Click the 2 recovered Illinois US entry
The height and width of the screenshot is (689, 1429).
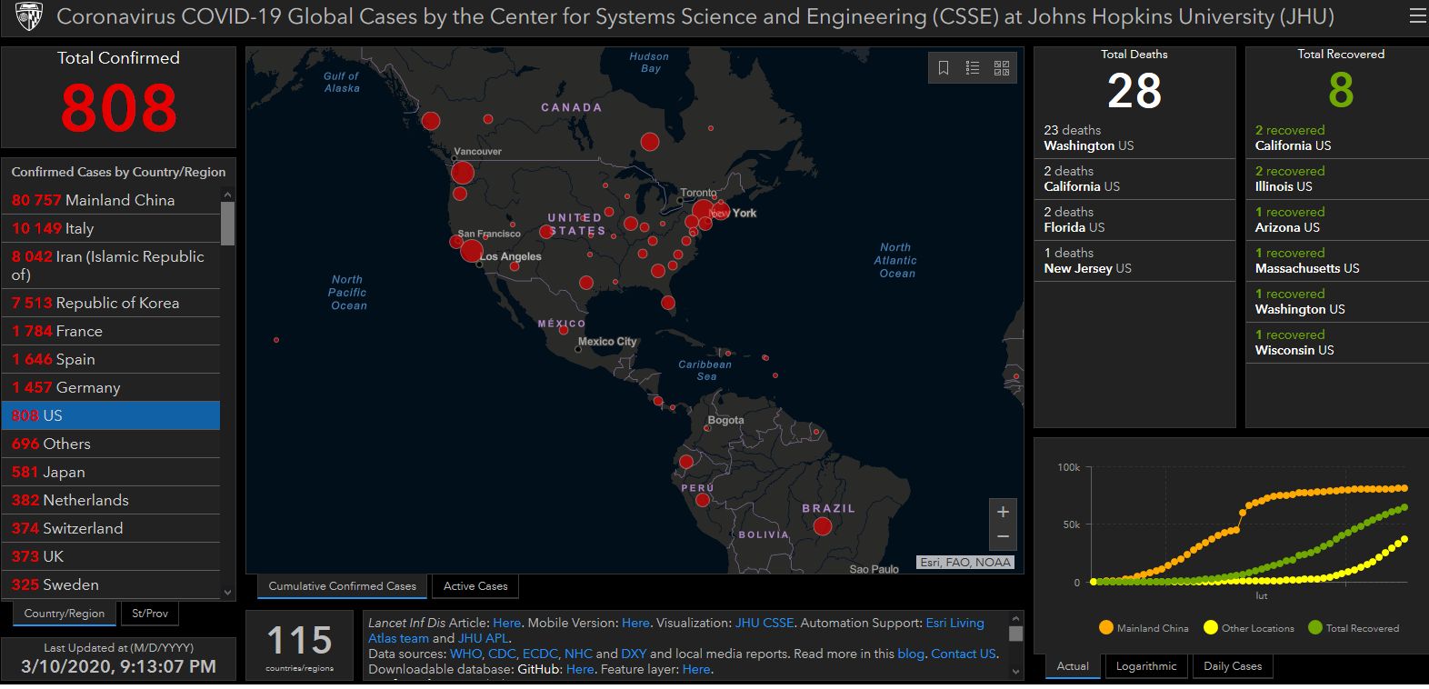[x=1337, y=179]
